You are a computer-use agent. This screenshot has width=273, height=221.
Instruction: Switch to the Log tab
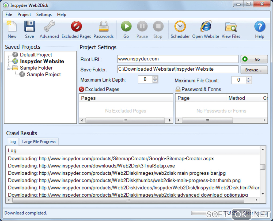click(13, 142)
